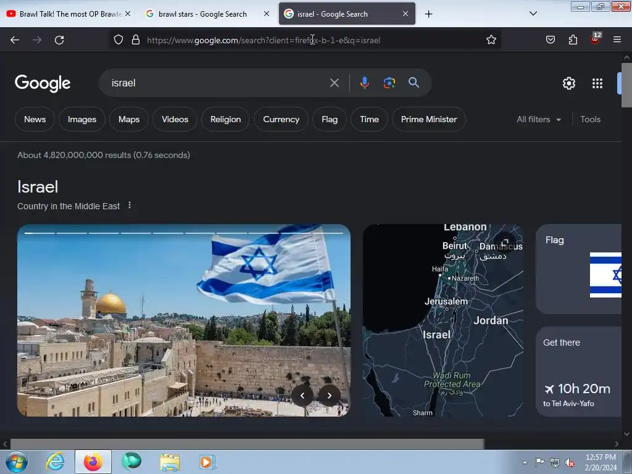Click the forward navigation arrow
Image resolution: width=632 pixels, height=474 pixels.
37,40
